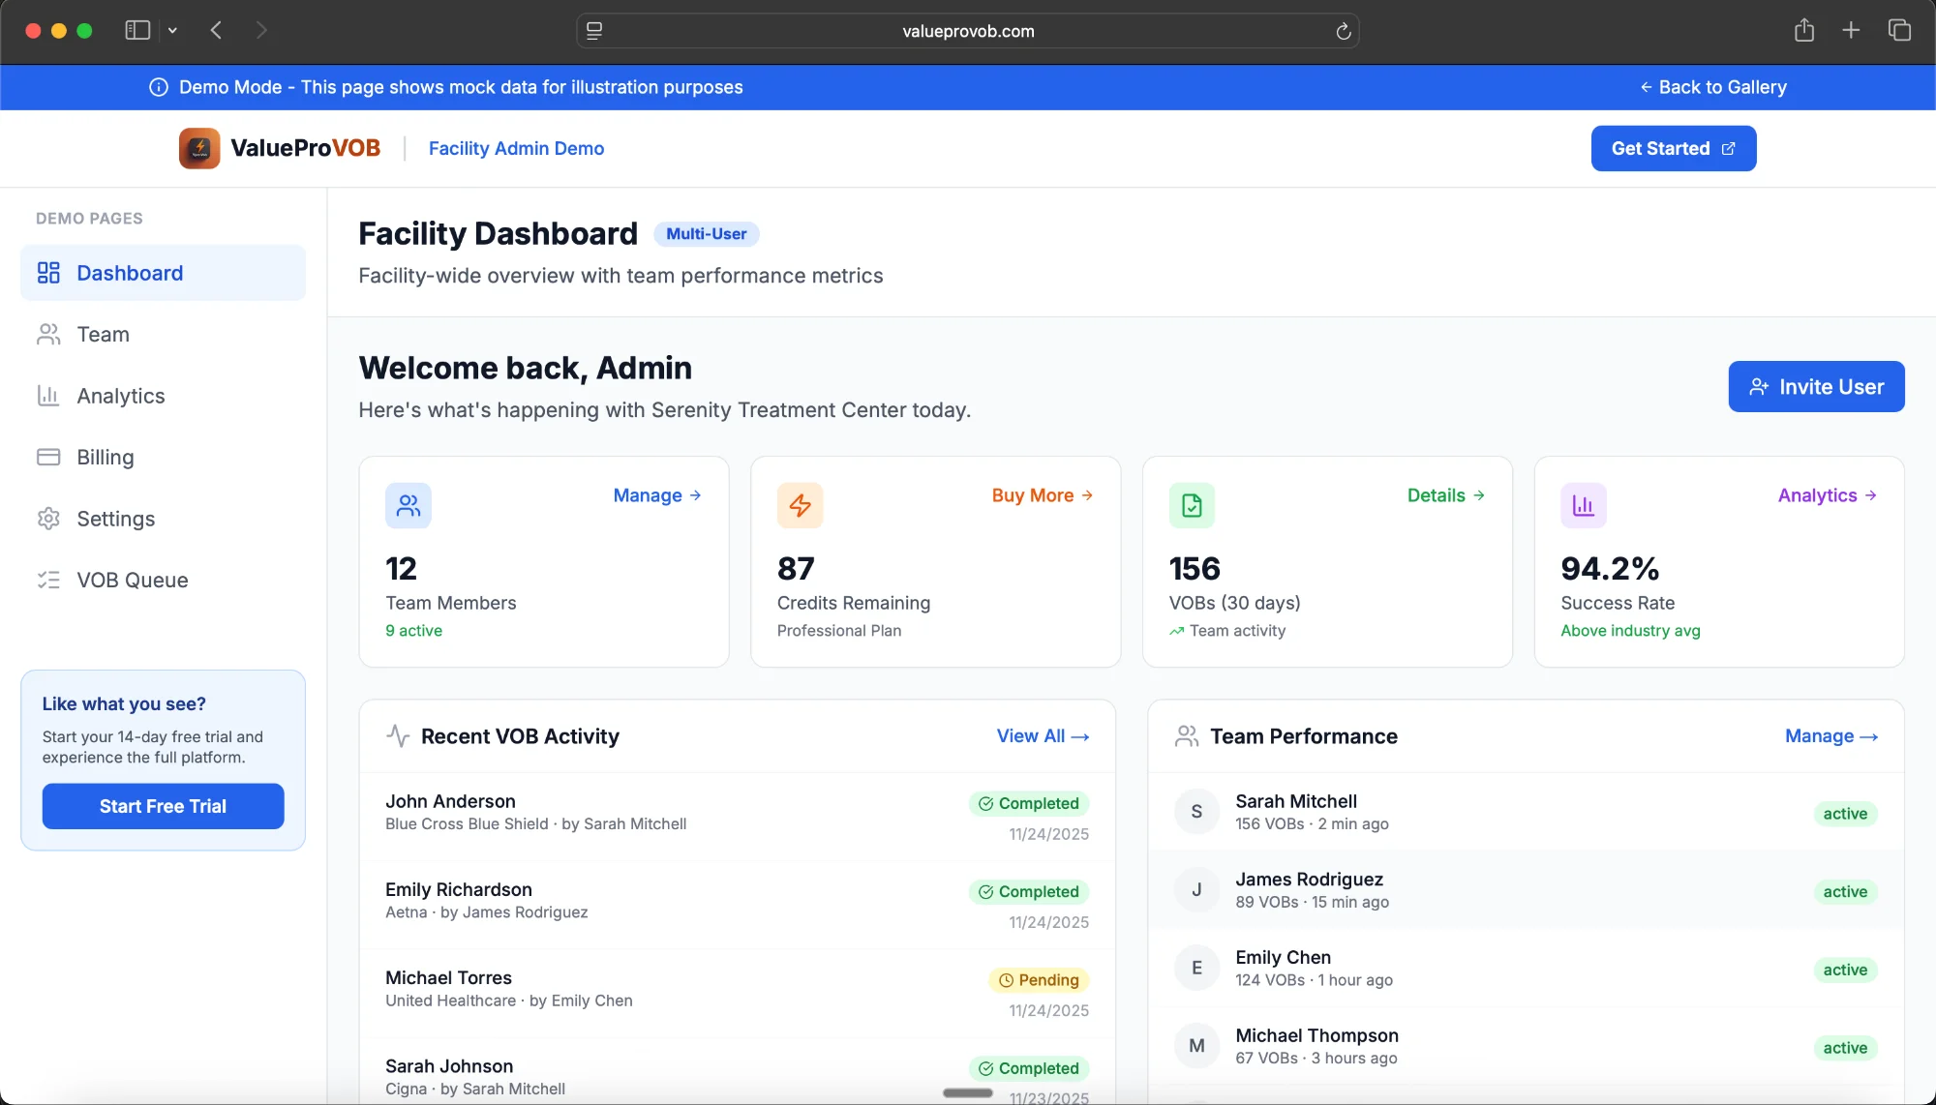Click the Share icon in the browser toolbar
1936x1105 pixels.
[1803, 30]
